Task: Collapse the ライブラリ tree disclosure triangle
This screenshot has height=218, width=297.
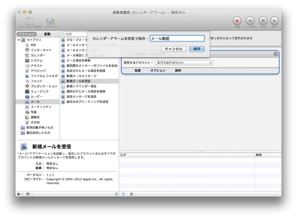Action: pyautogui.click(x=19, y=40)
